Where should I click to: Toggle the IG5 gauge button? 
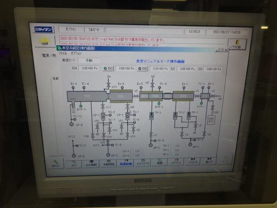tap(142, 68)
